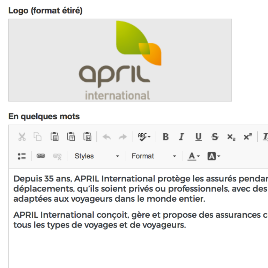Click the Copy icon
The image size is (268, 268).
38,137
